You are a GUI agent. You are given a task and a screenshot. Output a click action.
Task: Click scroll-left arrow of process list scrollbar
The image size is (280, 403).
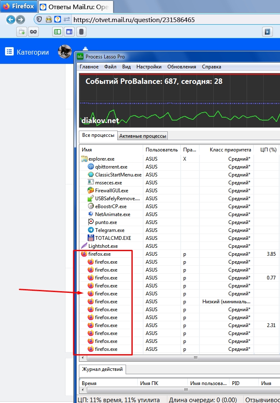[x=83, y=358]
